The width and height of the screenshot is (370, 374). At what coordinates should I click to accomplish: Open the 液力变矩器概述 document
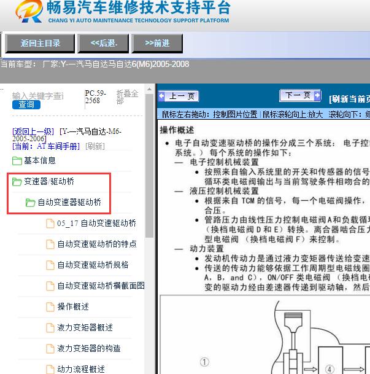(85, 327)
